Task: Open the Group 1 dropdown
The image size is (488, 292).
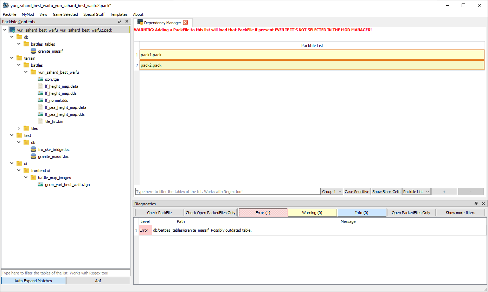Action: [x=332, y=192]
